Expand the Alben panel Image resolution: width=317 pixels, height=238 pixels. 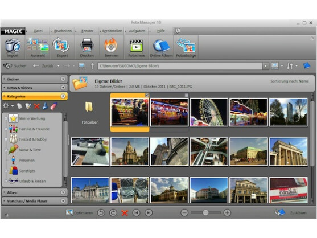pyautogui.click(x=63, y=192)
